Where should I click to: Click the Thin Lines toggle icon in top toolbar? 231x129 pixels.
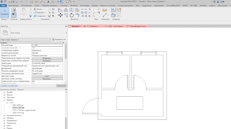point(61,2)
